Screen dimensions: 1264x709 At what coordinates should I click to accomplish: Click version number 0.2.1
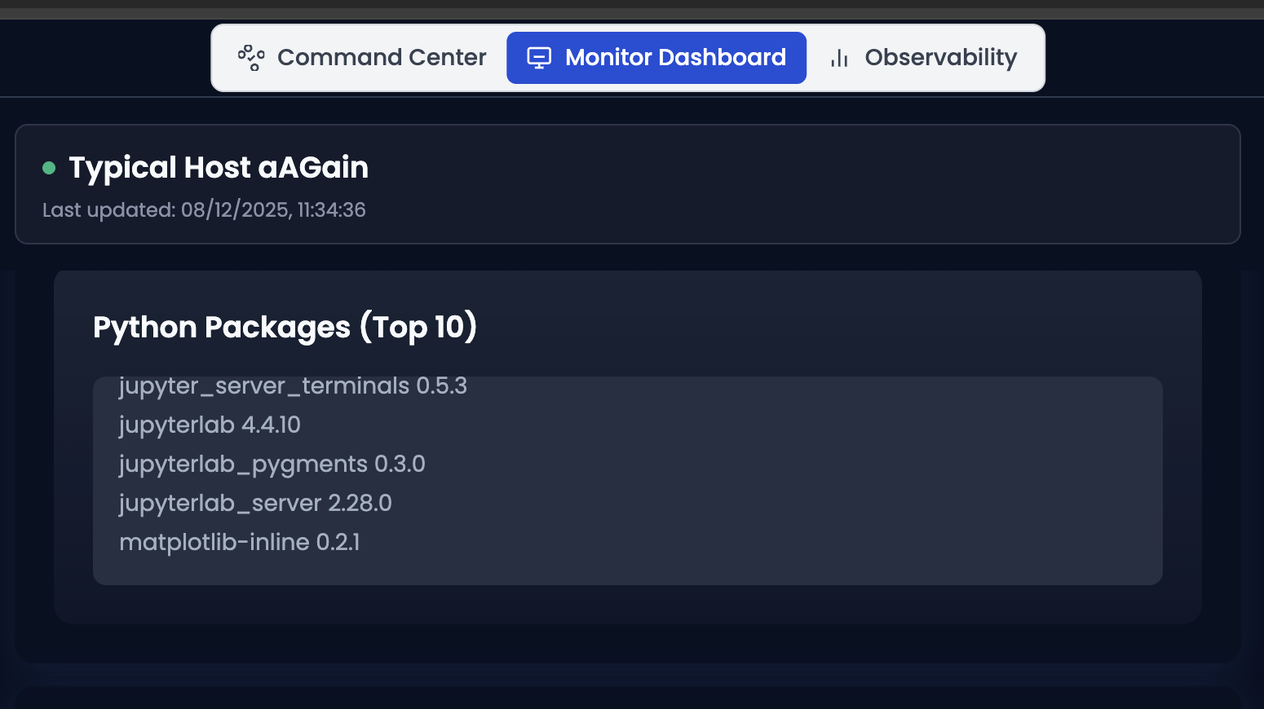pos(338,542)
